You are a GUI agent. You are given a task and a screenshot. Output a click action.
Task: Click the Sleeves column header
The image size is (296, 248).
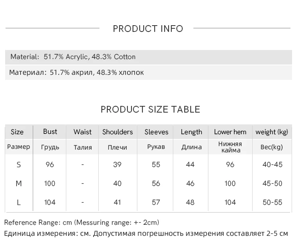tap(156, 132)
